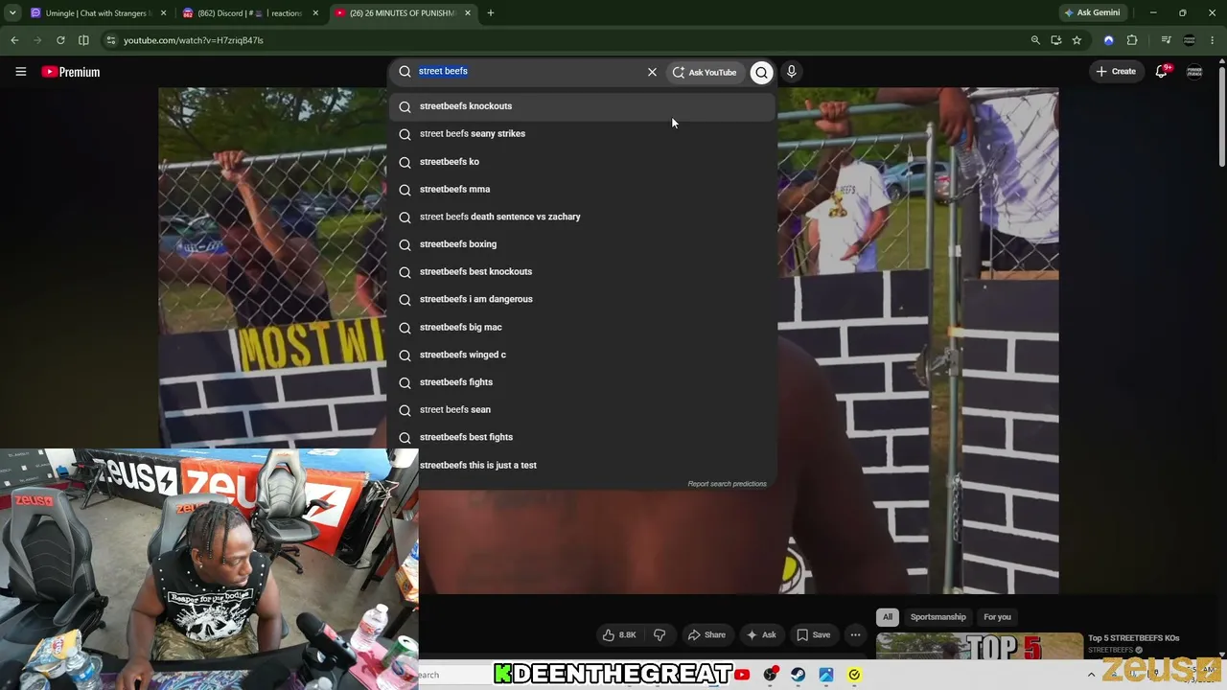Bookmark this page with the star

(1077, 40)
